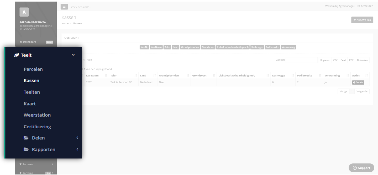378x175 pixels.
Task: Sort by Lichtdoorlaatbaarheid (µmol) column header
Action: click(244, 75)
